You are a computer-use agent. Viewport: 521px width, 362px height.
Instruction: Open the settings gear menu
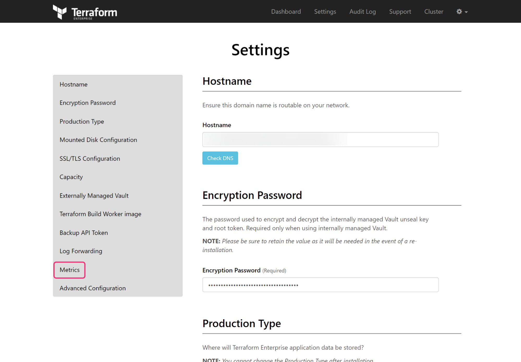[459, 11]
